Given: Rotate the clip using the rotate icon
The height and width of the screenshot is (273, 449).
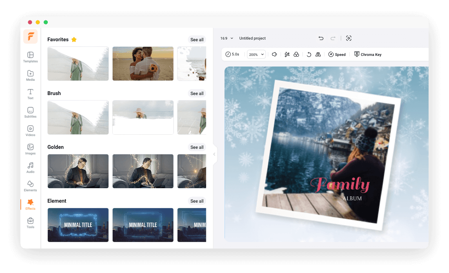Looking at the screenshot, I should (x=309, y=54).
